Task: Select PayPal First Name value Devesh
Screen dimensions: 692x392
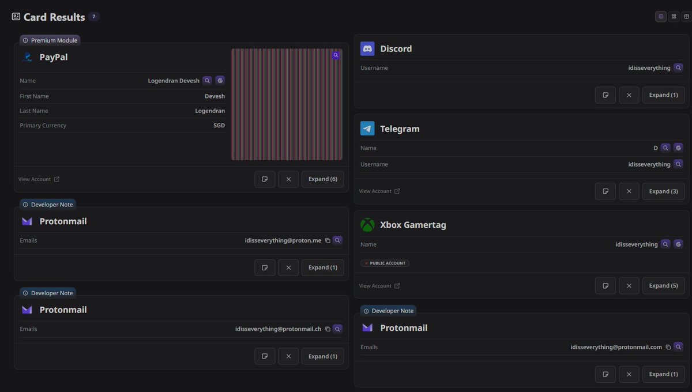Action: pos(215,96)
